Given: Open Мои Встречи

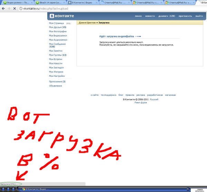Looking at the screenshot, I should (56, 59).
